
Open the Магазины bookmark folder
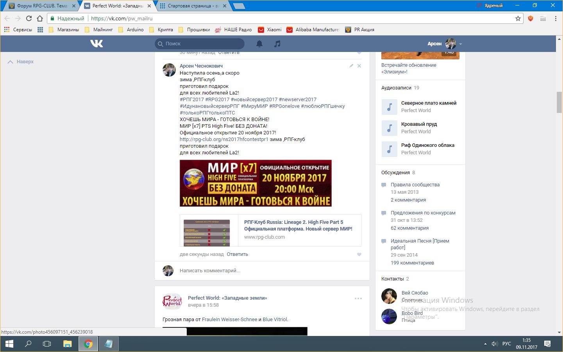pyautogui.click(x=64, y=30)
